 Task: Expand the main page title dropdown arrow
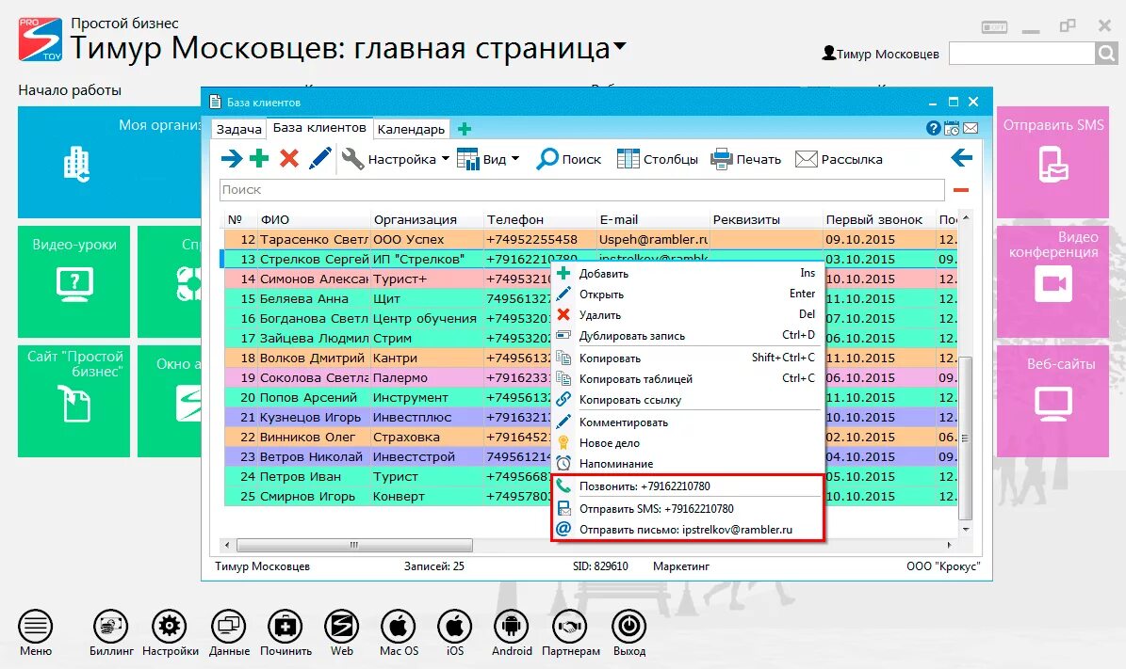coord(620,46)
